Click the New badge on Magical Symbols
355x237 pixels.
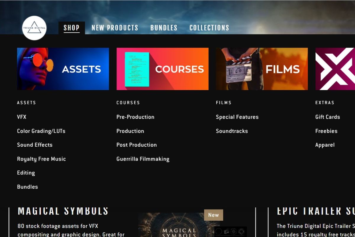214,215
